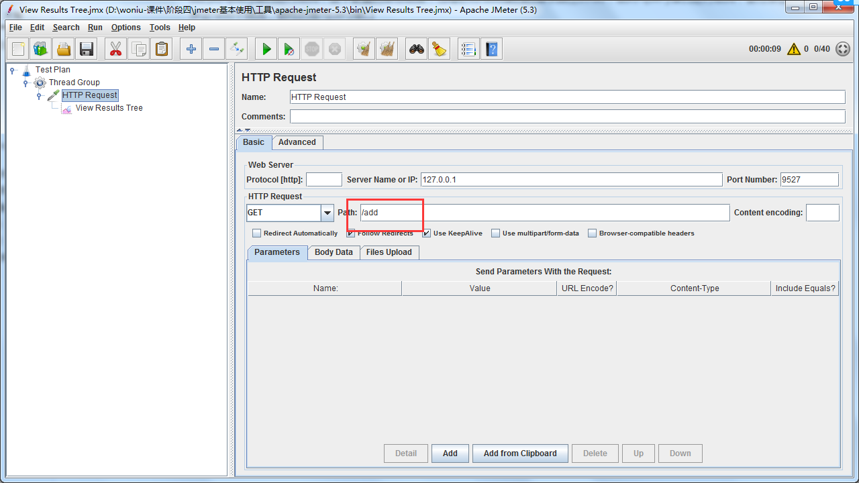Screen dimensions: 859x483
Task: Click the Thread Group gear icon
Action: 40,83
